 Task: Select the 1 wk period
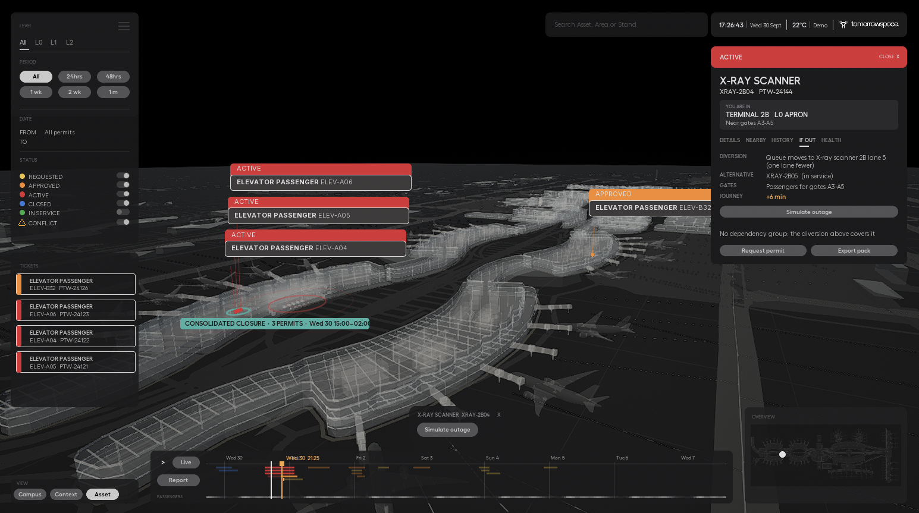point(36,92)
